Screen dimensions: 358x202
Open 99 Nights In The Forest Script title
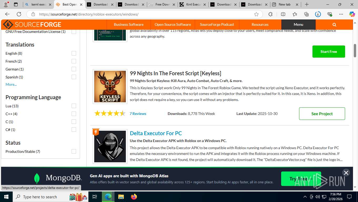175,73
